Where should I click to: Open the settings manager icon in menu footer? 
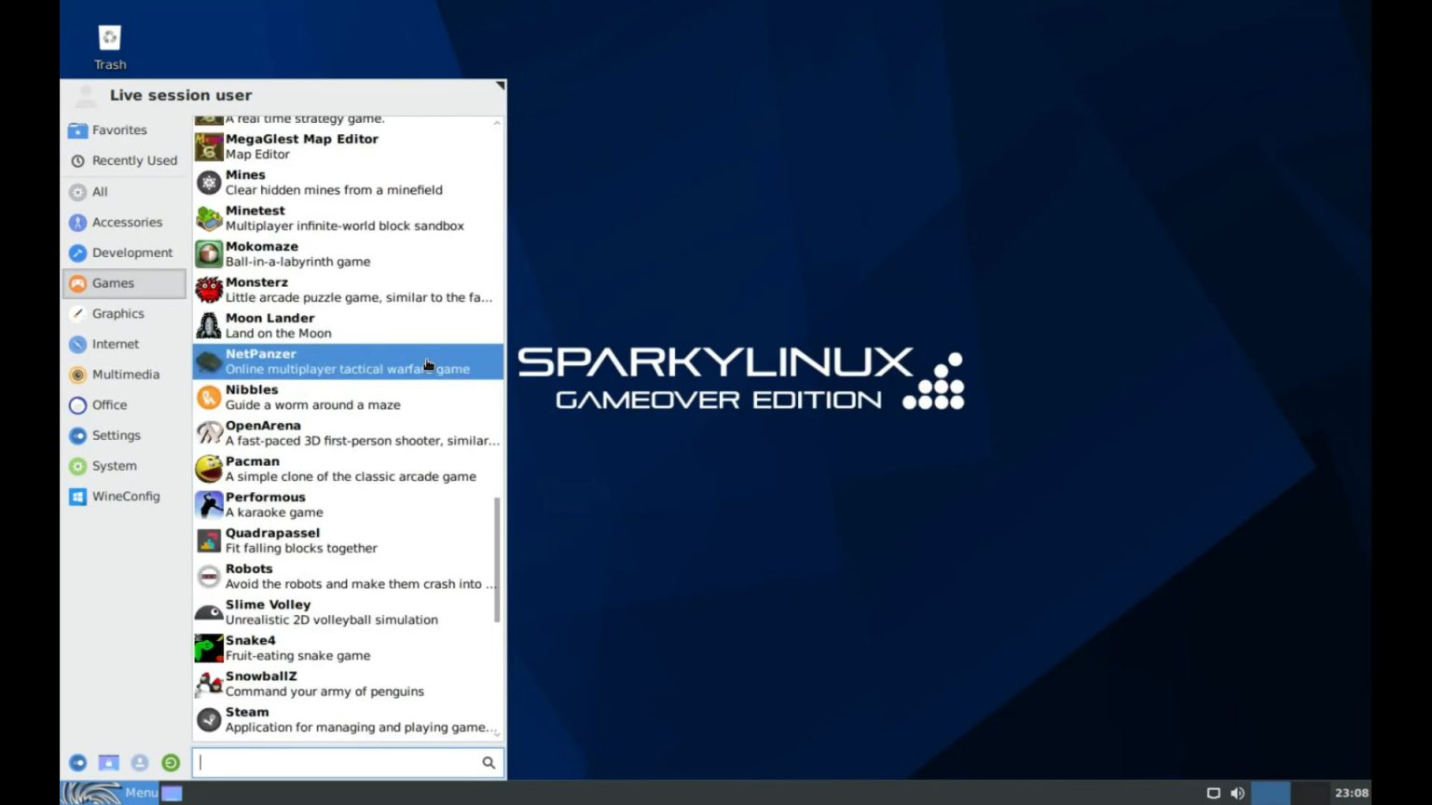click(78, 763)
